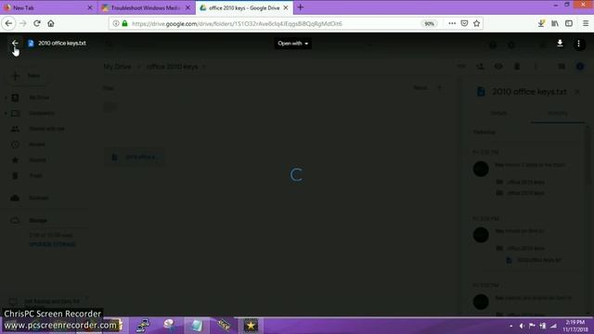Open the network-computers taskbar app

click(142, 326)
